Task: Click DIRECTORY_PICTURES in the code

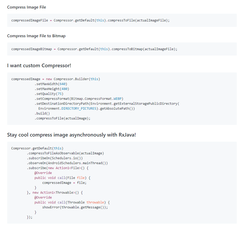Action: (79, 108)
